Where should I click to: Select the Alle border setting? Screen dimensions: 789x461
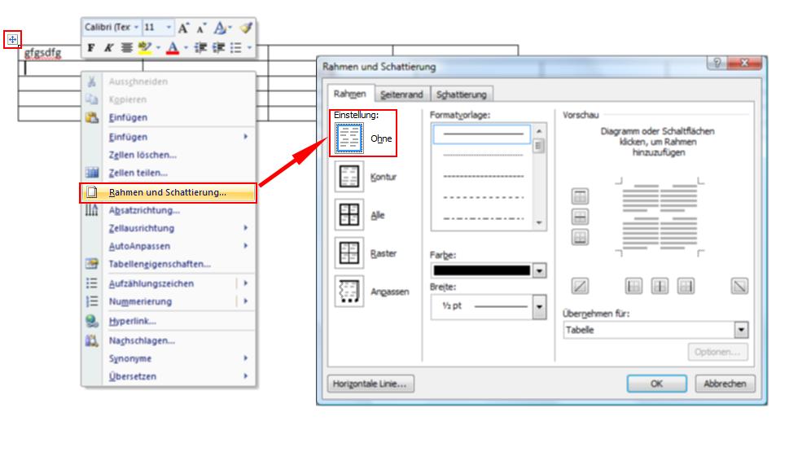pyautogui.click(x=348, y=215)
